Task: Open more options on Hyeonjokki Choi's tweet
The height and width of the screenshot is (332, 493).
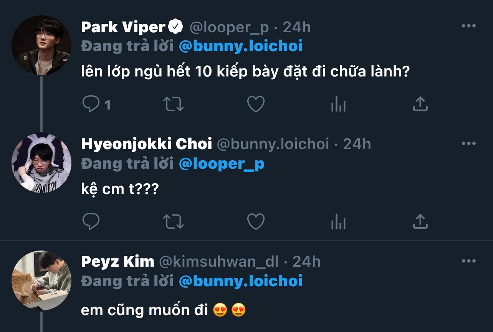Action: (468, 144)
